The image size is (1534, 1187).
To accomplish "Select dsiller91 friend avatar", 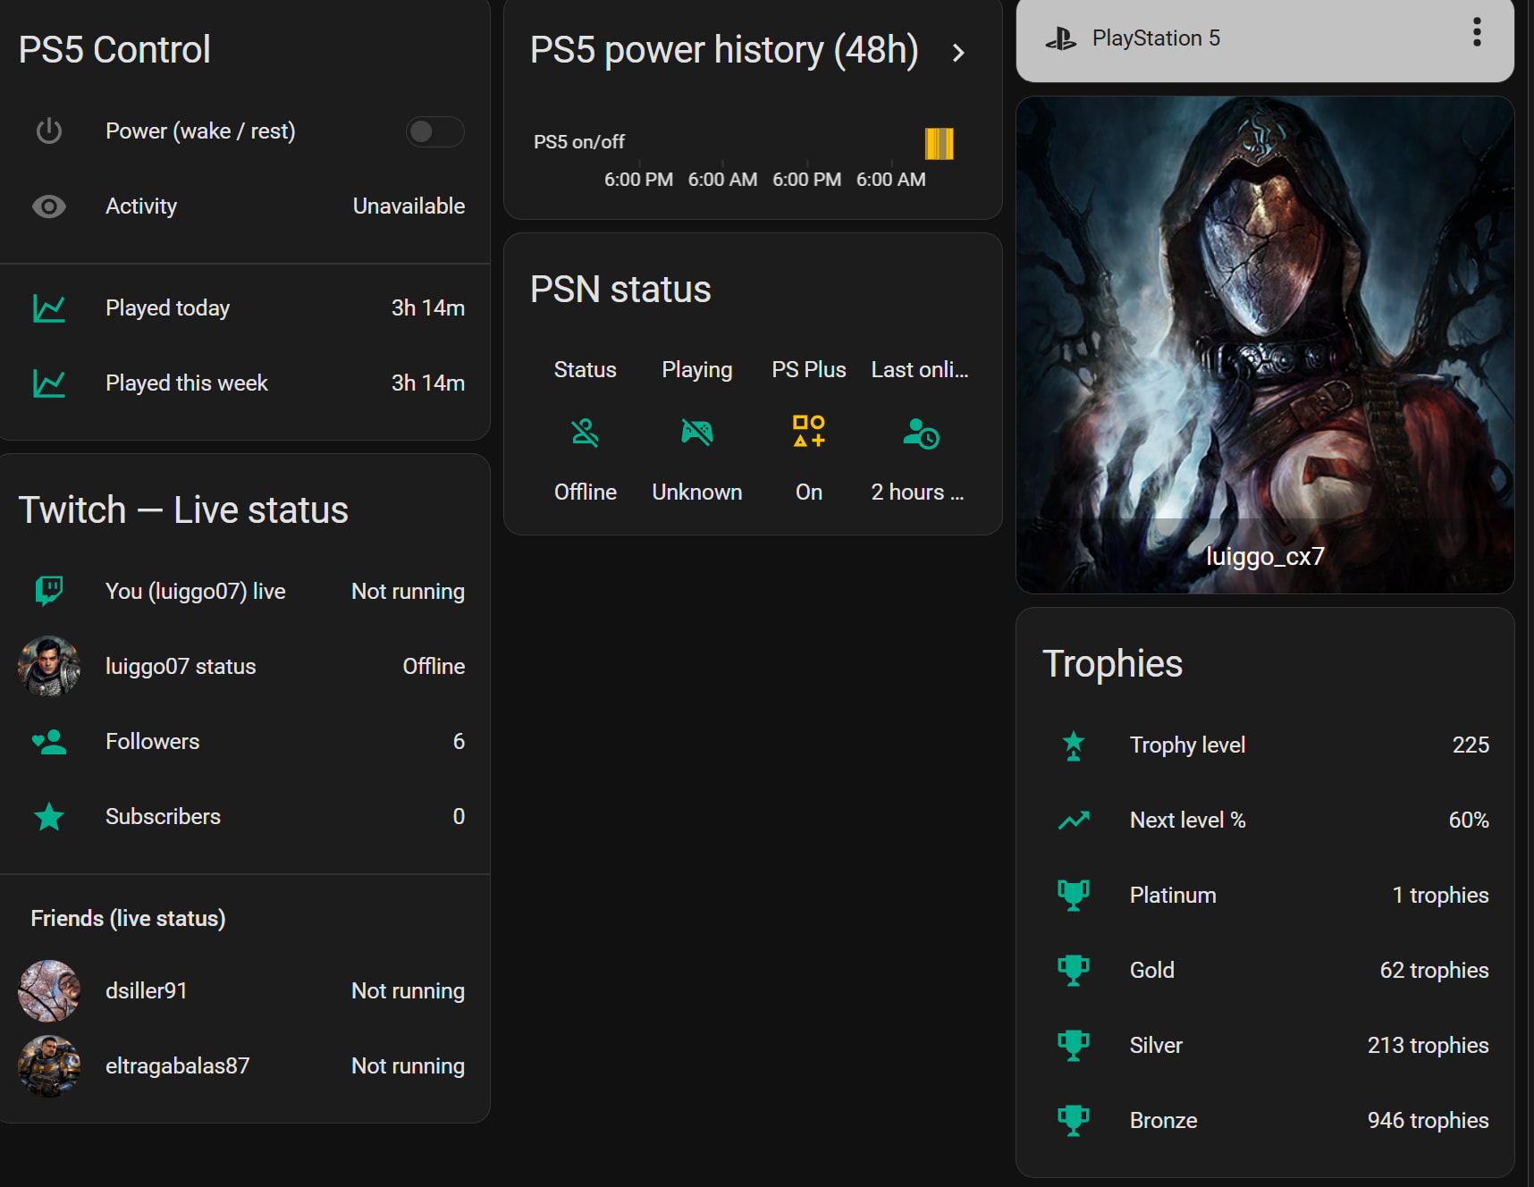I will [x=49, y=990].
